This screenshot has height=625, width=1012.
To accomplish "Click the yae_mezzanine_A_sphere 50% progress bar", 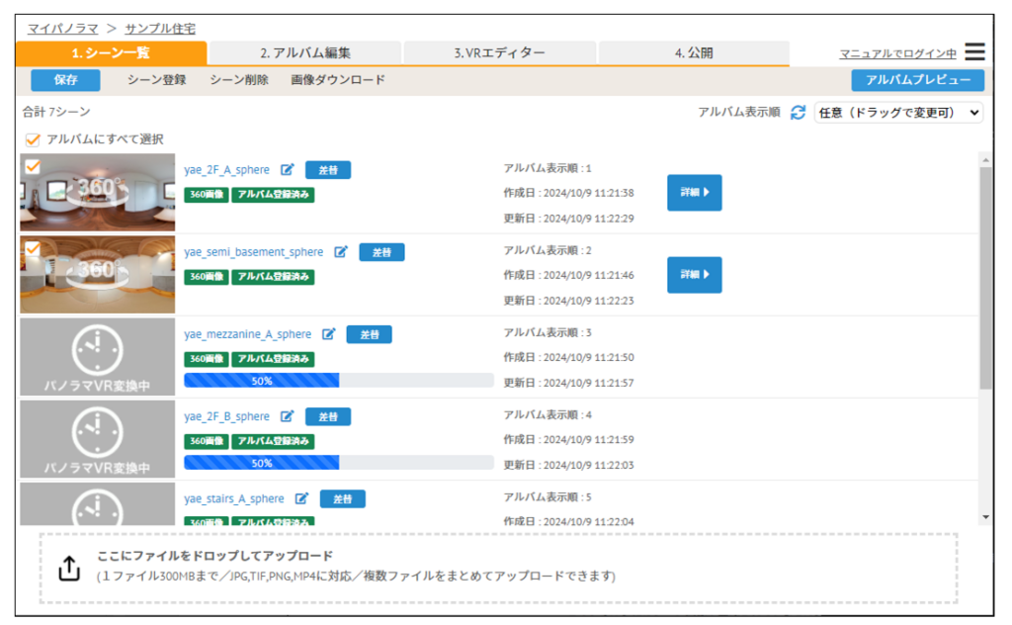I will (x=338, y=381).
